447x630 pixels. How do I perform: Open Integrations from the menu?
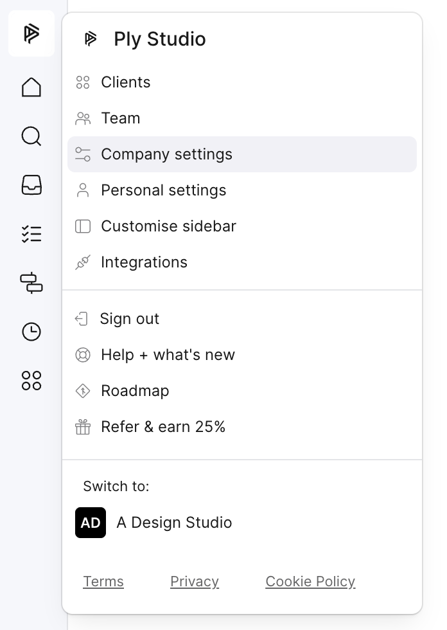coord(242,262)
